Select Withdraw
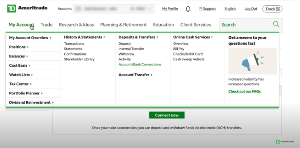 coord(126,54)
